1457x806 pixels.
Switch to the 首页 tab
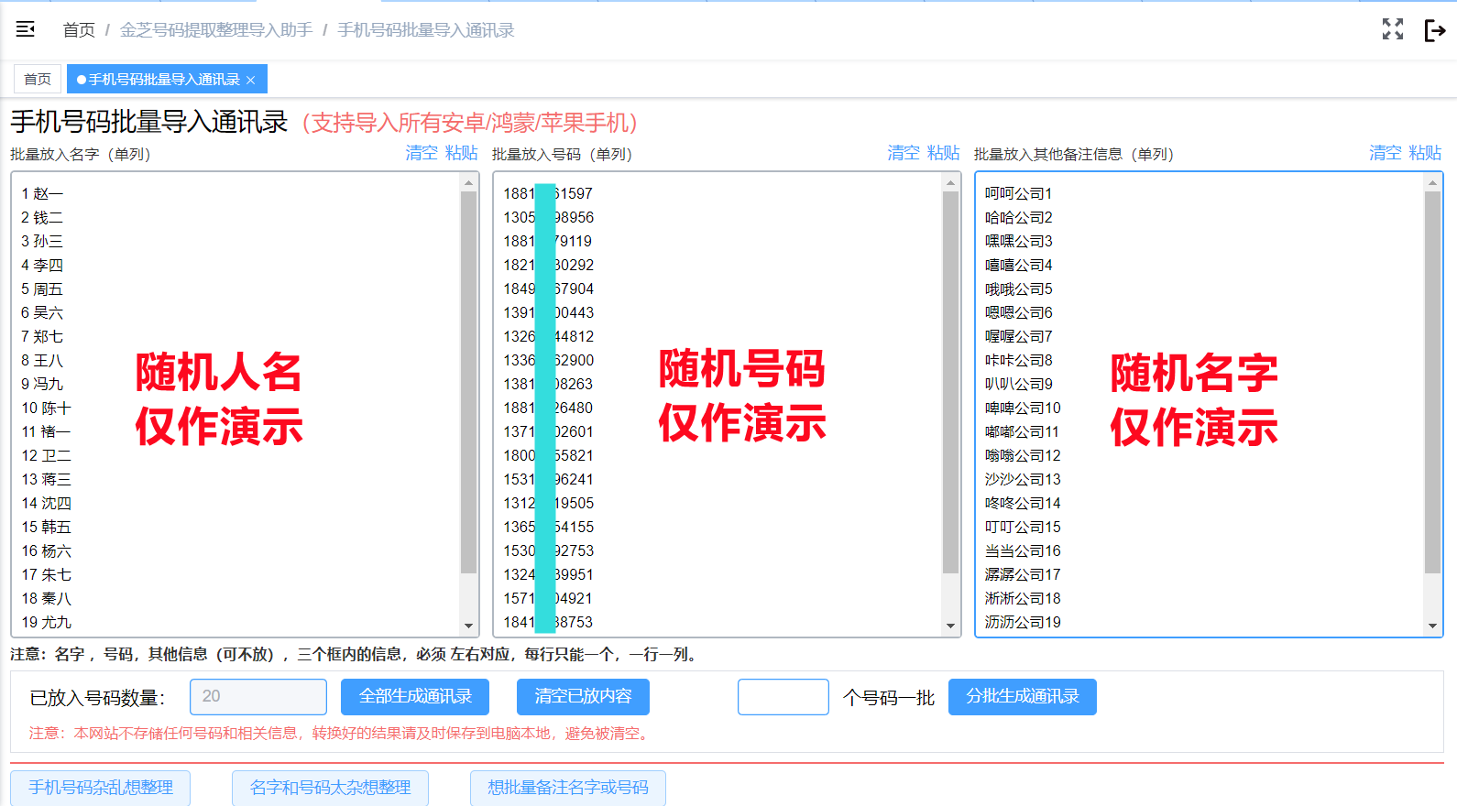[38, 80]
